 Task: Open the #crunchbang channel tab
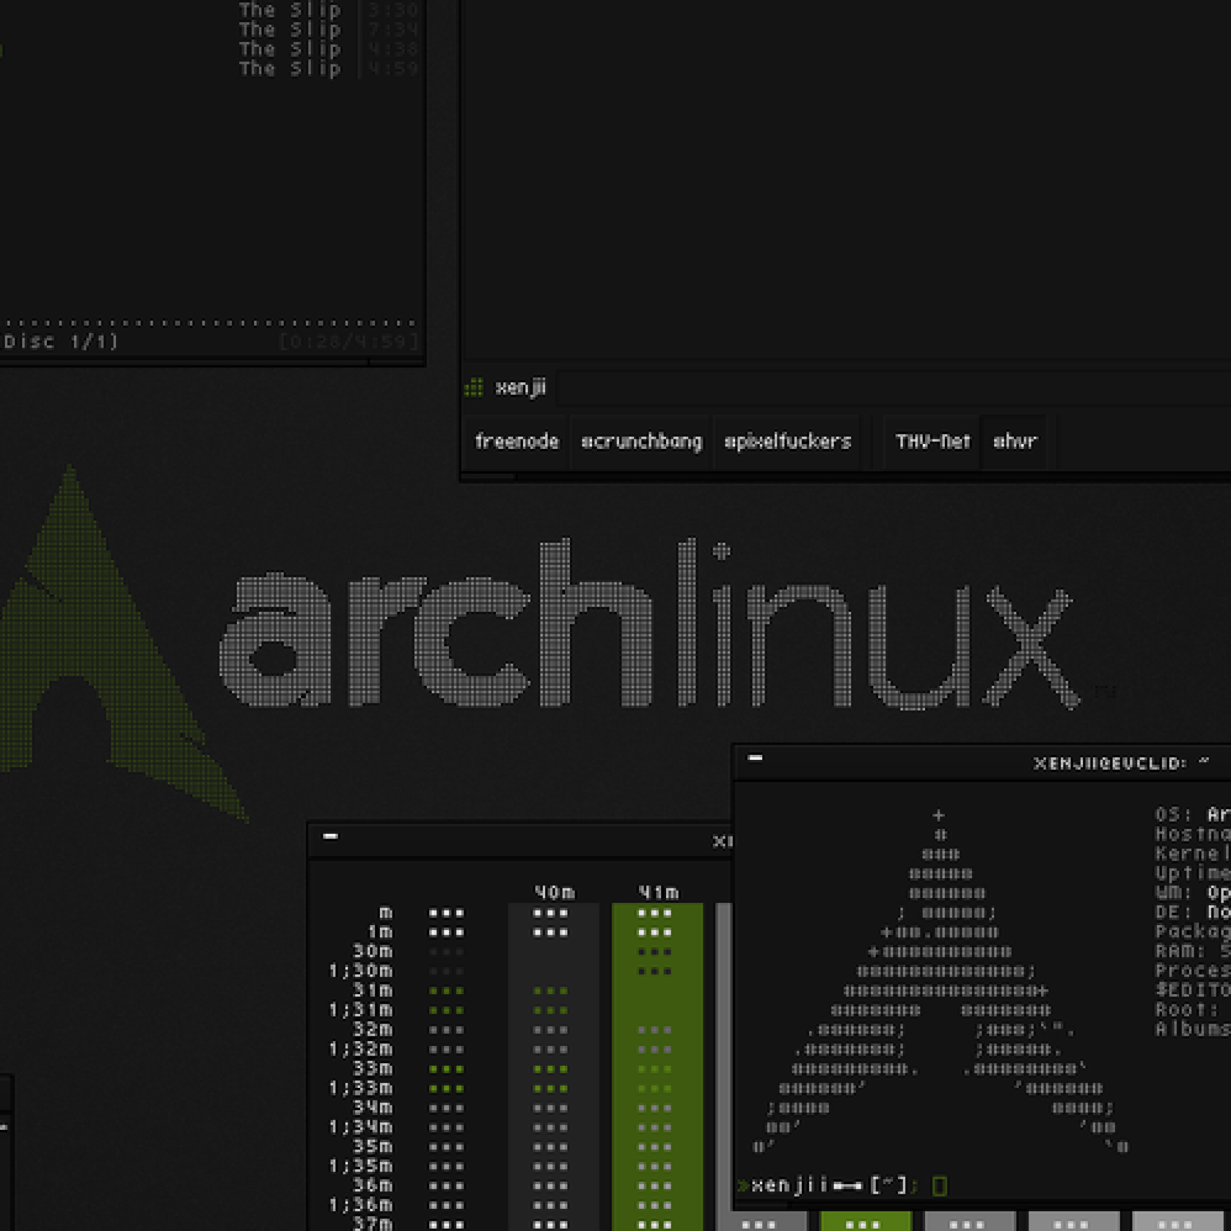[641, 442]
